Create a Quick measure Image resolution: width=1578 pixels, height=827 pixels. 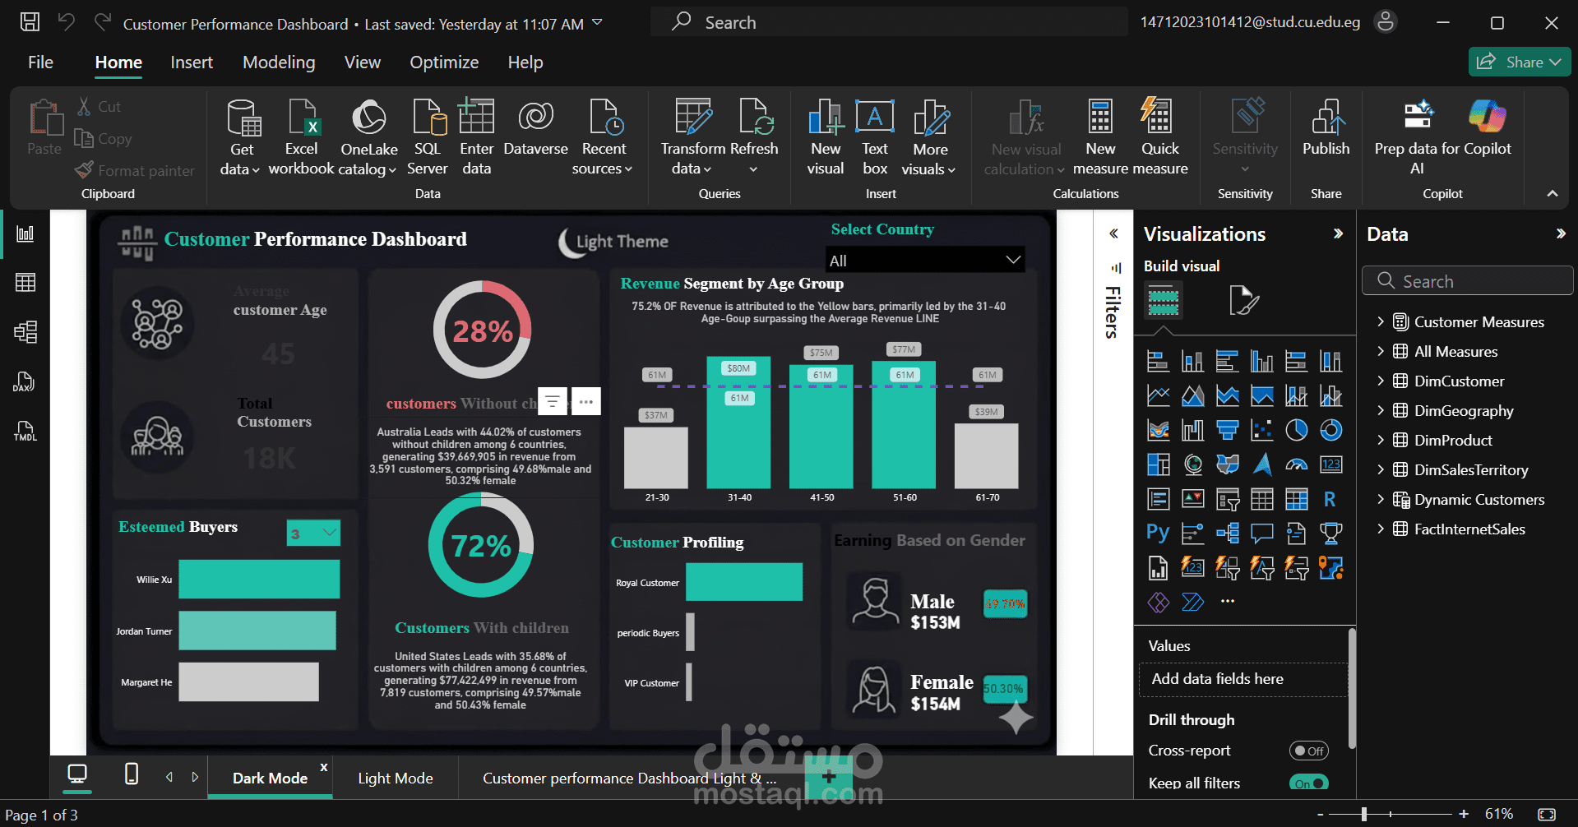point(1160,136)
